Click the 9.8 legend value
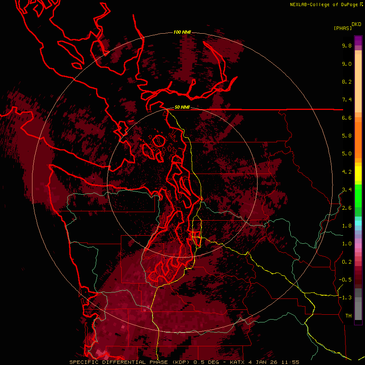Screen dimensions: 365x365 click(x=347, y=45)
